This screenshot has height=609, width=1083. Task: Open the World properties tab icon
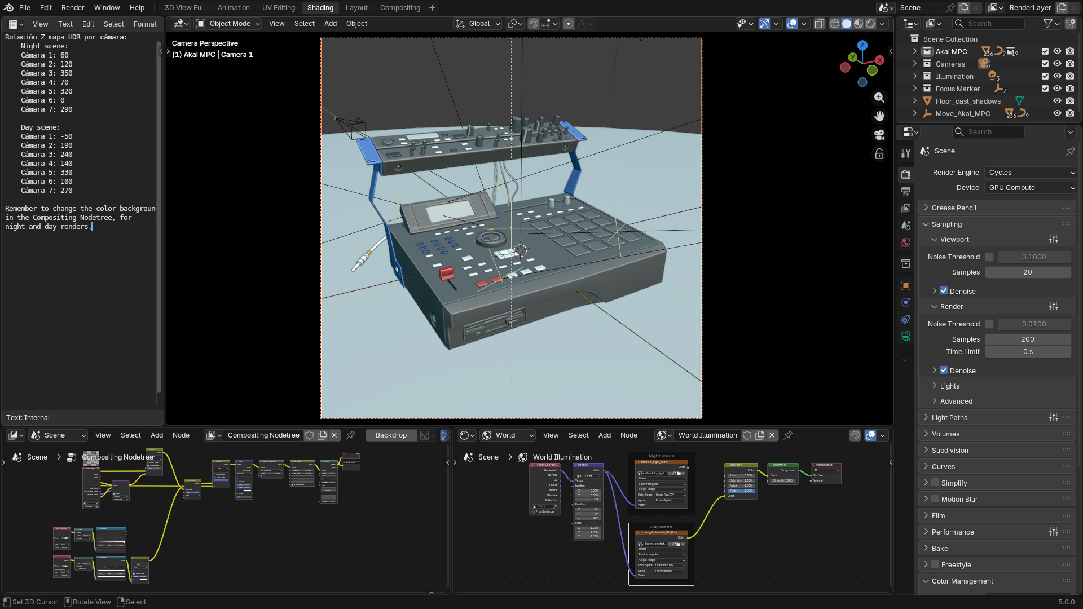[x=906, y=242]
